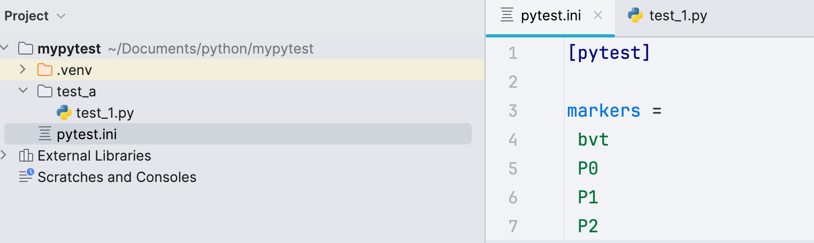Click the pytest.ini file icon in tree
Screen dimensions: 814x243
(x=45, y=134)
